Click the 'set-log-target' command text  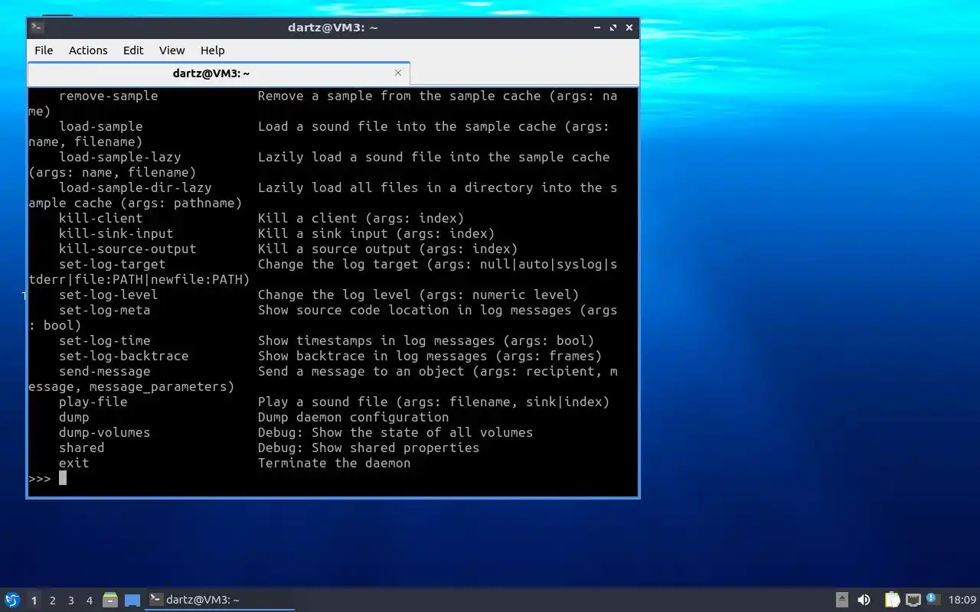(113, 264)
